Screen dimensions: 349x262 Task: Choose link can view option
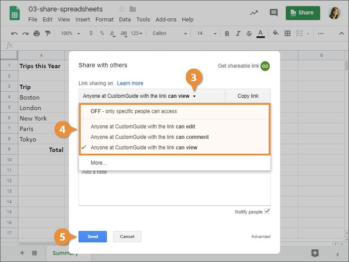pos(175,148)
